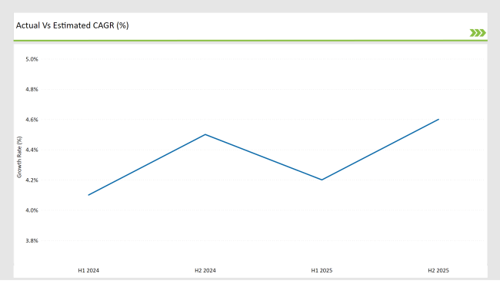Click the '4.6%' y-axis label
The height and width of the screenshot is (284, 500).
32,120
